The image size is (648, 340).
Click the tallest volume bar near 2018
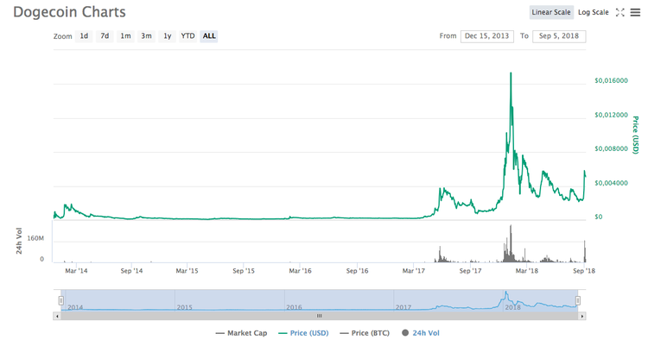[511, 243]
